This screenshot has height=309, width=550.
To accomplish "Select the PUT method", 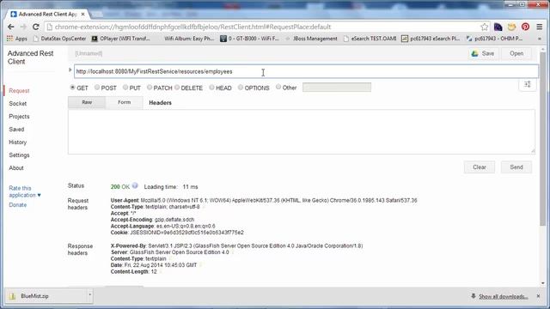I will (125, 88).
